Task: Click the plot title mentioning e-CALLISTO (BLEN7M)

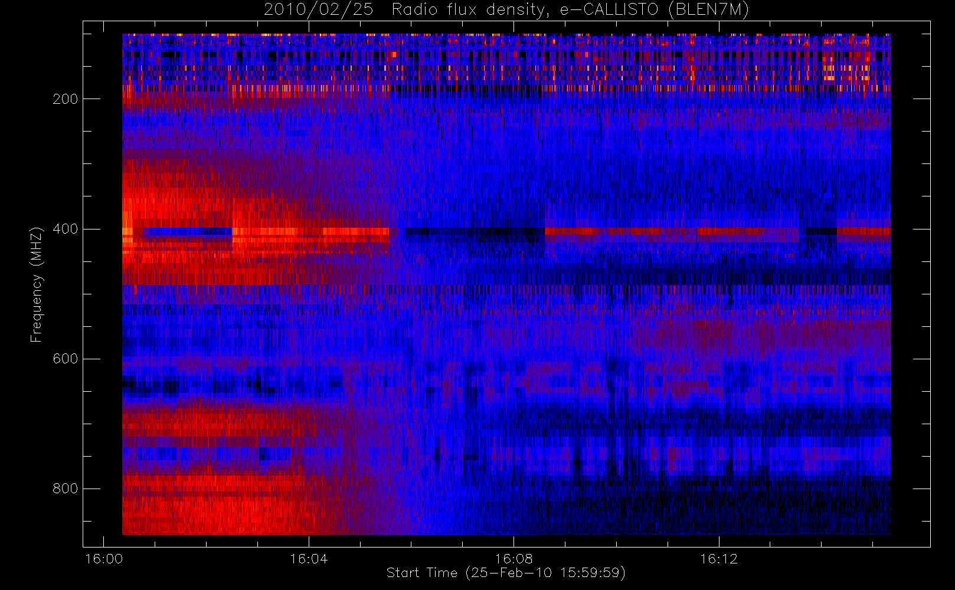Action: [x=506, y=10]
